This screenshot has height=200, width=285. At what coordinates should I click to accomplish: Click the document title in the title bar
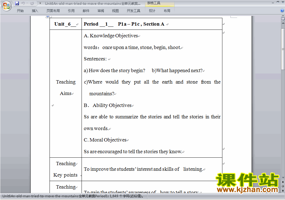click(93, 3)
